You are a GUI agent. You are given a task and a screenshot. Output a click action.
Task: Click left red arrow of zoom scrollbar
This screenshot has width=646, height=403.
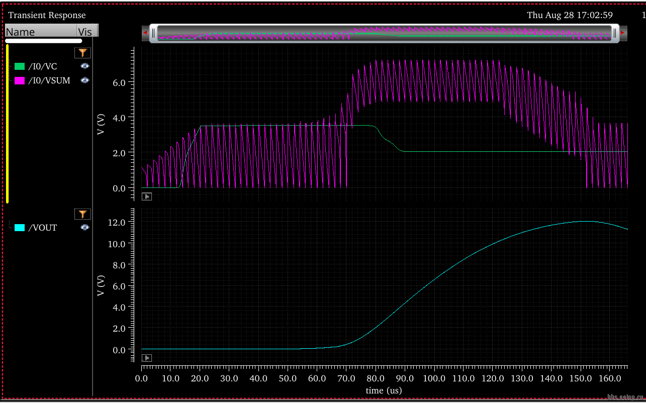click(145, 33)
